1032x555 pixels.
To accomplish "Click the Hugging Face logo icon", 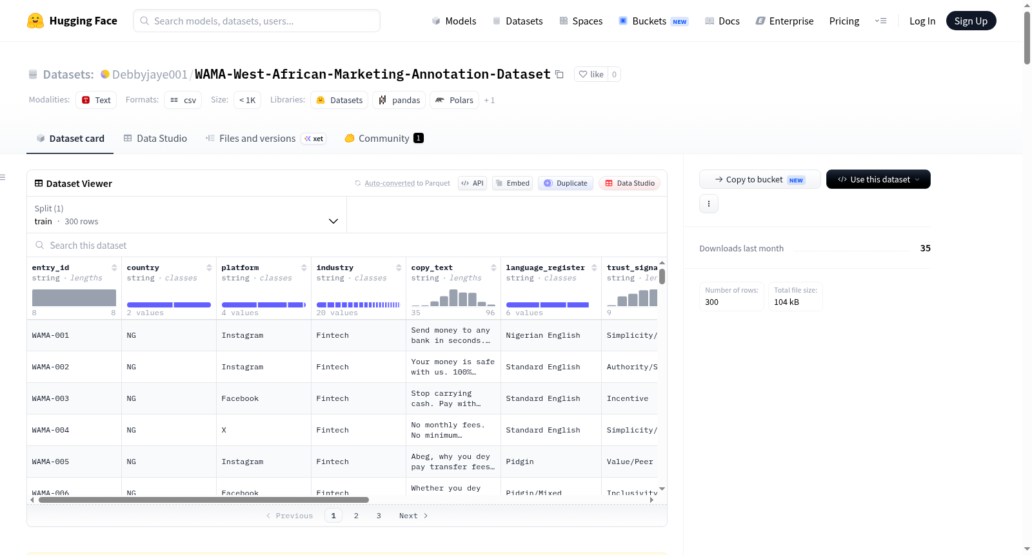I will click(x=35, y=21).
